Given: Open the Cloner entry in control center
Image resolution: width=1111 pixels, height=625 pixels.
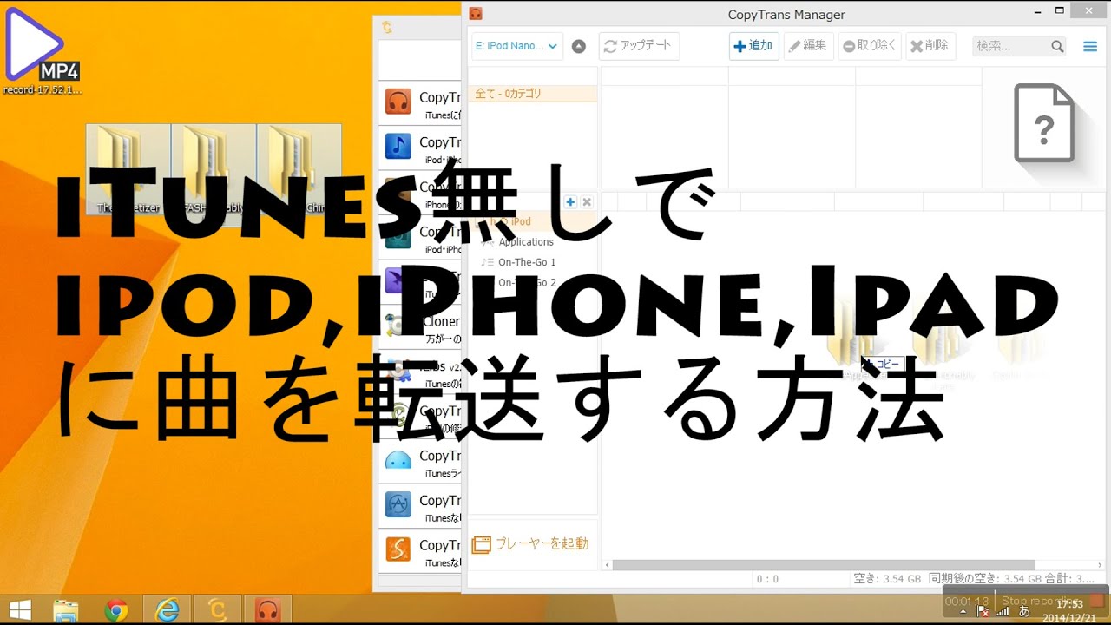Looking at the screenshot, I should [421, 327].
